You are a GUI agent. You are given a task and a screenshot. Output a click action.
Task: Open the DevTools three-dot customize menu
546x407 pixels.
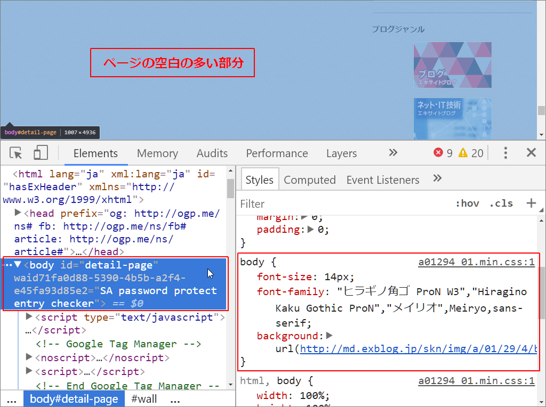[x=505, y=153]
